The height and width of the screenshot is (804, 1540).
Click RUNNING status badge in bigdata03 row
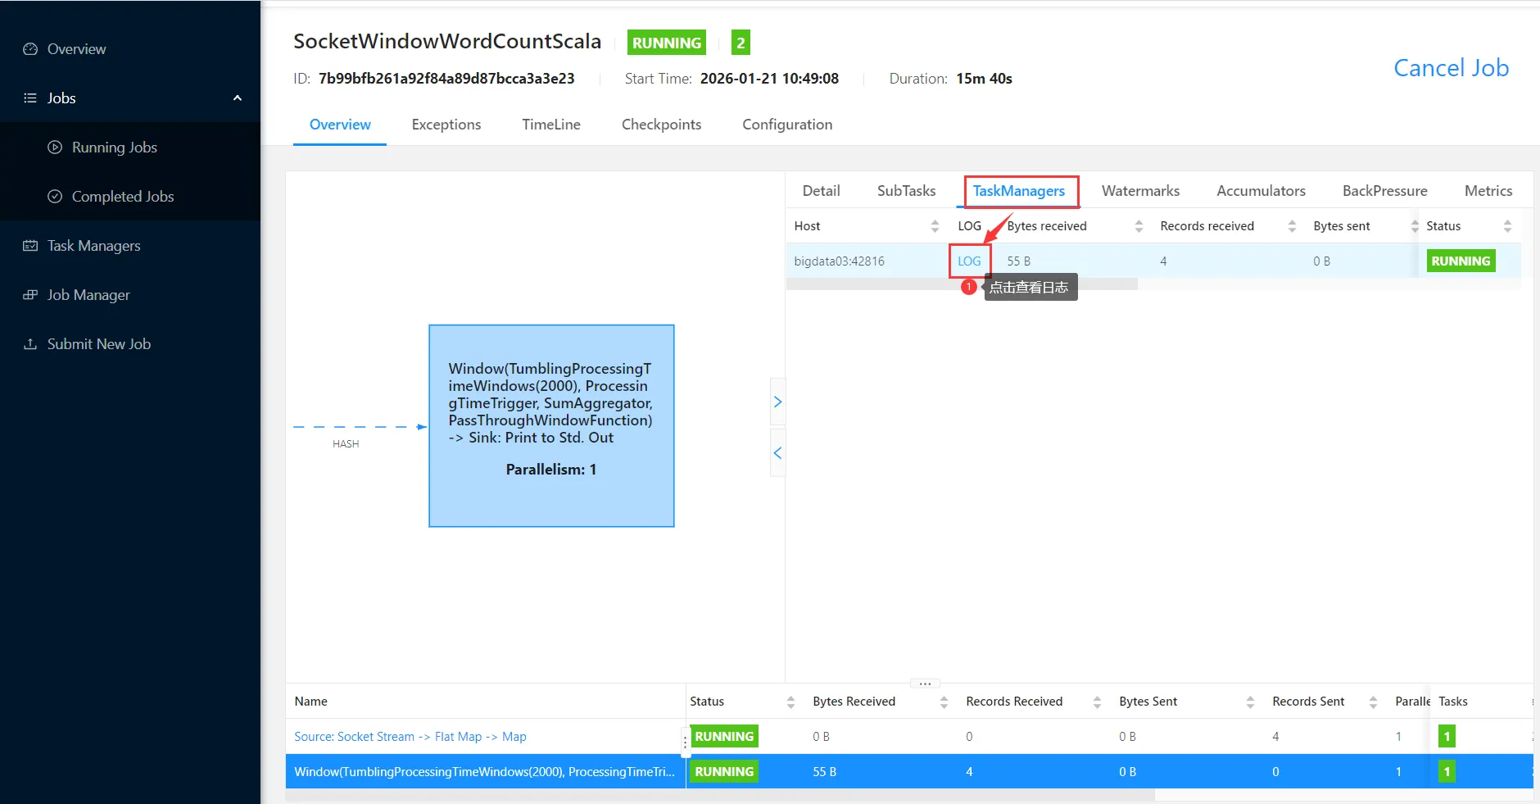(x=1461, y=261)
